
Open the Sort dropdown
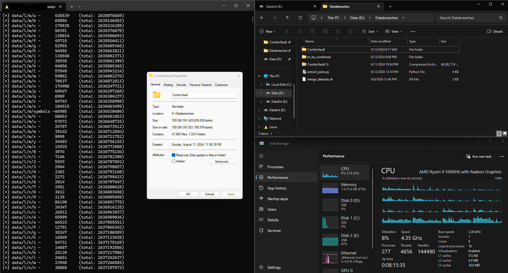point(370,31)
